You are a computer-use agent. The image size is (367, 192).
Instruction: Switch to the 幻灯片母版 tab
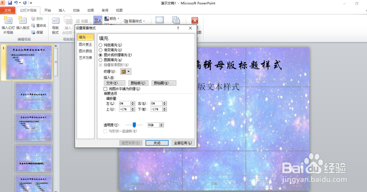pyautogui.click(x=28, y=10)
